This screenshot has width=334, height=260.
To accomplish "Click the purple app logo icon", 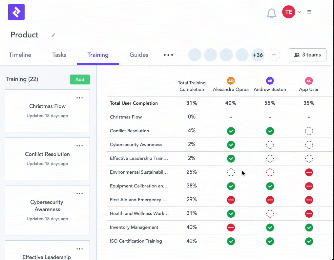I will coord(16,12).
